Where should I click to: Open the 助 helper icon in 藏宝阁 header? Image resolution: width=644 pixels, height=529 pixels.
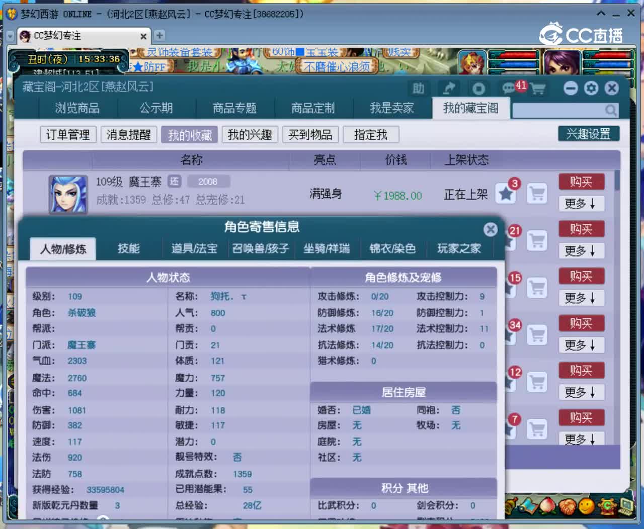tap(418, 89)
